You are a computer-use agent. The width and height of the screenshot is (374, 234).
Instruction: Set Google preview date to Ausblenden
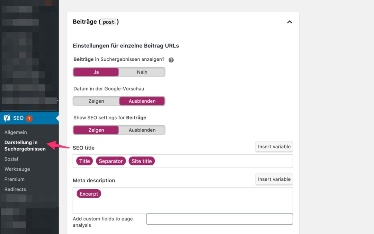point(142,101)
